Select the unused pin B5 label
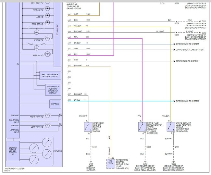 coord(69,83)
